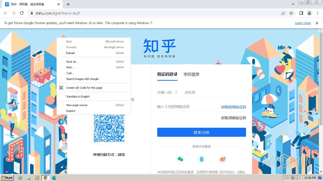Select Search images with Google
Image resolution: width=323 pixels, height=181 pixels.
coord(94,79)
